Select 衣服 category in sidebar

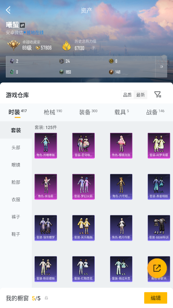point(16,199)
